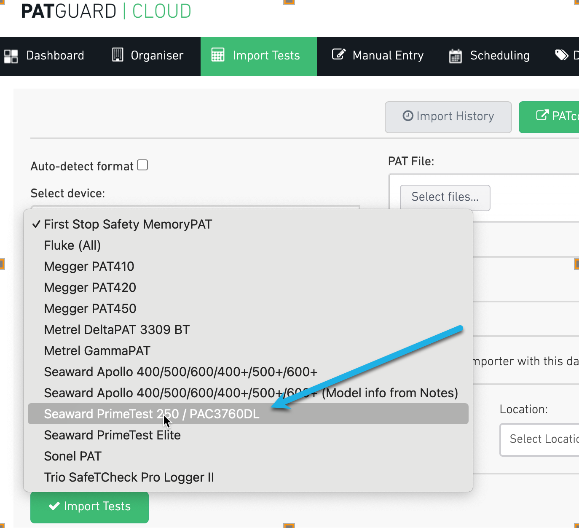579x528 pixels.
Task: Click the 'Location:' label
Action: (x=523, y=409)
